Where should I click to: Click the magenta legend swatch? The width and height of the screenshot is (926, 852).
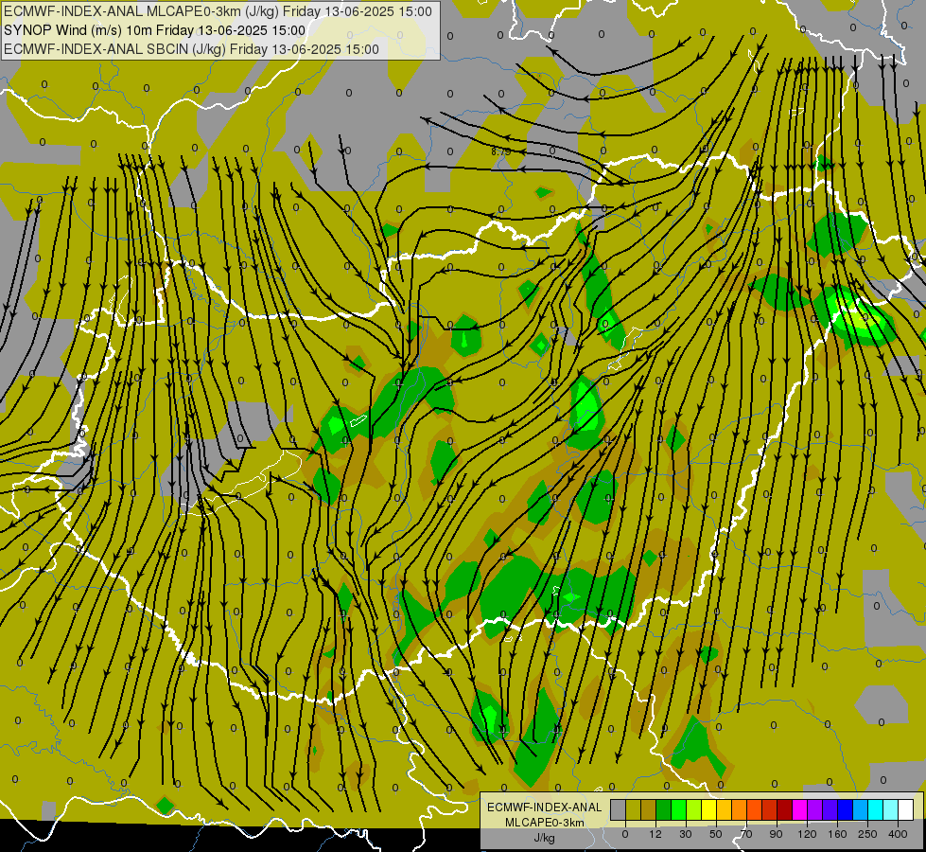pos(800,809)
